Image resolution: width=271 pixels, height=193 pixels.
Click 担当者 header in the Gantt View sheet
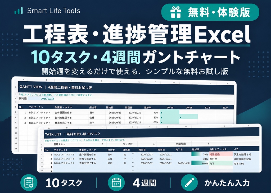[x=93, y=107]
